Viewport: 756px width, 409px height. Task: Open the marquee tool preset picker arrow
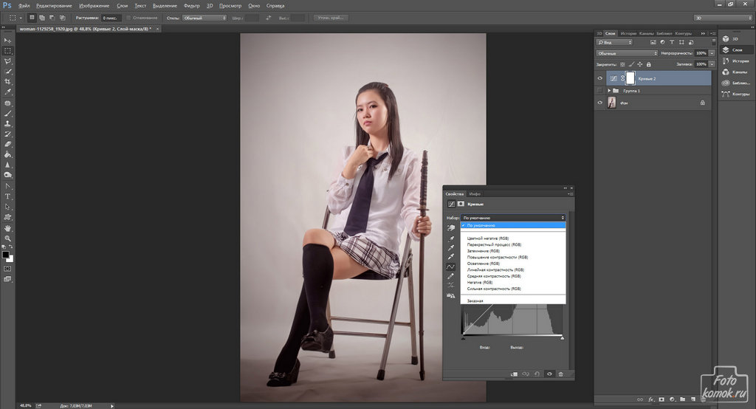(x=21, y=18)
